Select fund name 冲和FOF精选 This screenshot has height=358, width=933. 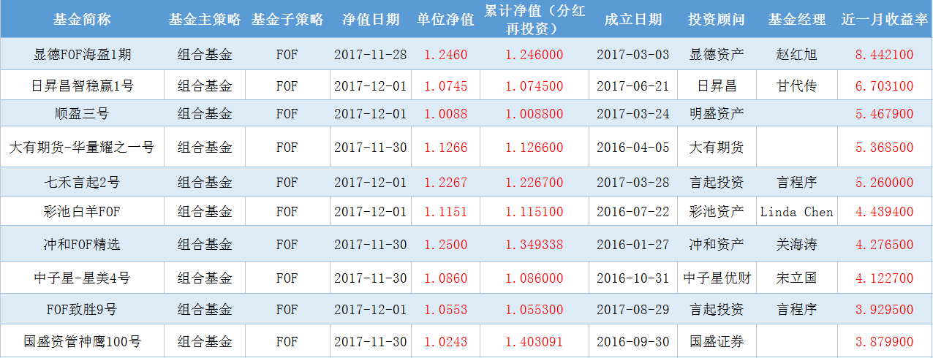82,245
